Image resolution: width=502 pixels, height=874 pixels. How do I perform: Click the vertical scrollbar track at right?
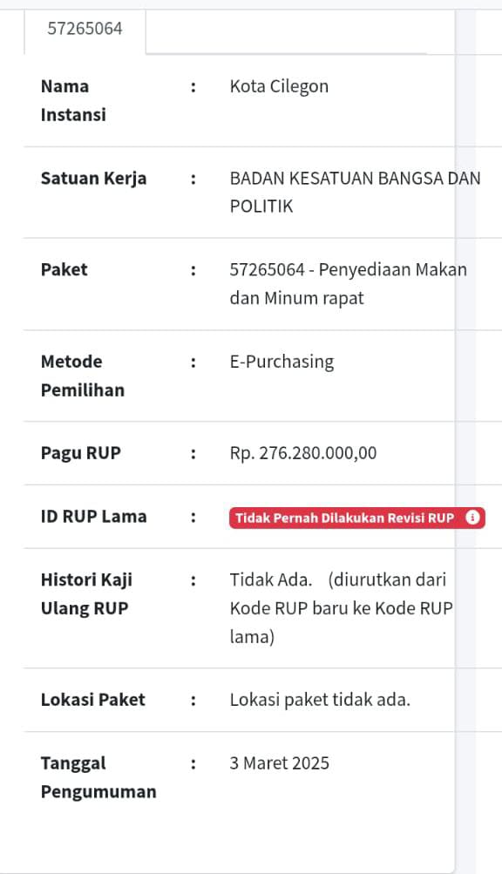click(x=465, y=437)
